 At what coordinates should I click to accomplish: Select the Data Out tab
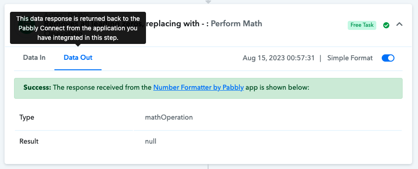tap(78, 58)
